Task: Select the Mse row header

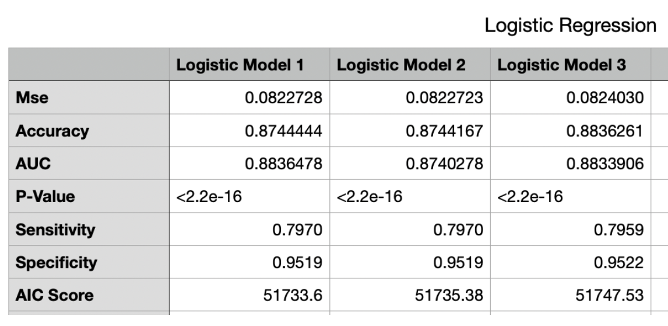Action: (x=89, y=97)
